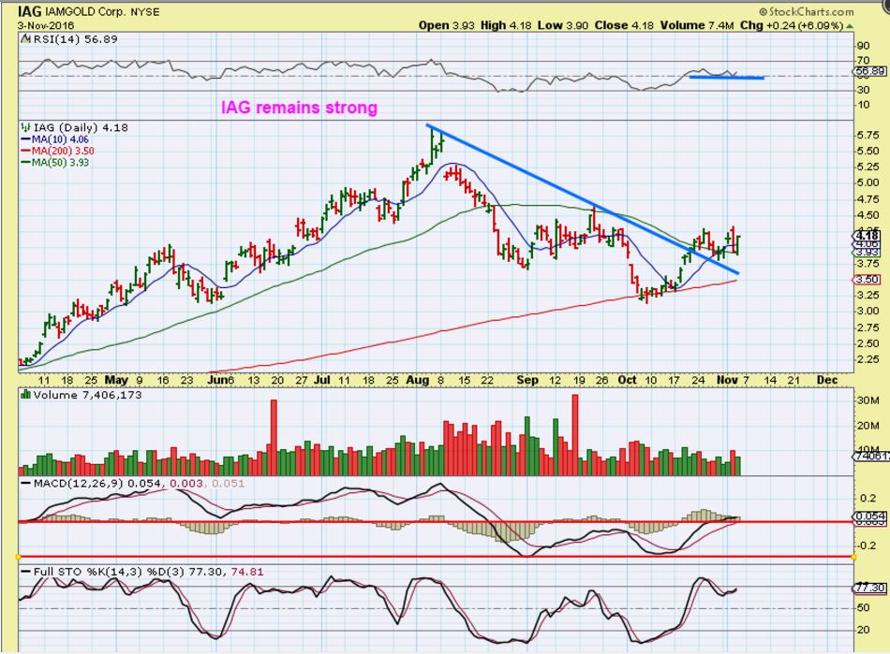890x654 pixels.
Task: Click the 30M volume axis label
Action: 868,400
